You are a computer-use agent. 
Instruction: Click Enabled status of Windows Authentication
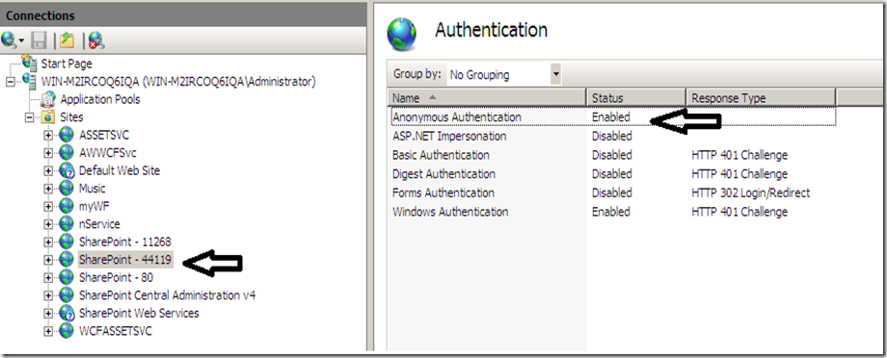[x=611, y=212]
